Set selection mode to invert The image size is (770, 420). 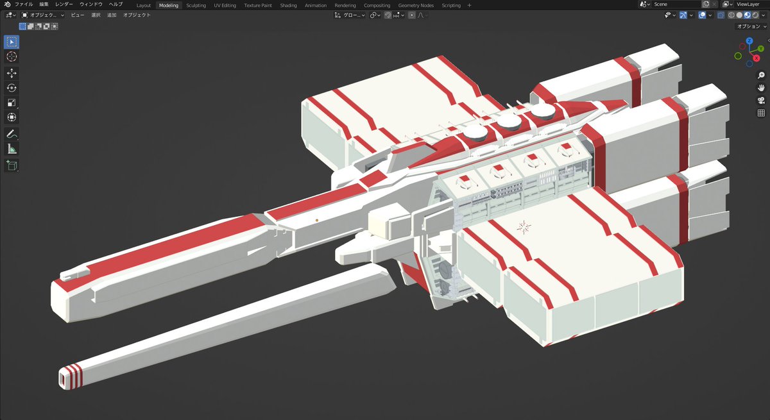46,26
